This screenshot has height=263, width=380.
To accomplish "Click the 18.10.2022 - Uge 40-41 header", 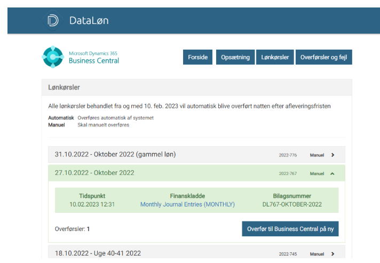I will pyautogui.click(x=98, y=253).
